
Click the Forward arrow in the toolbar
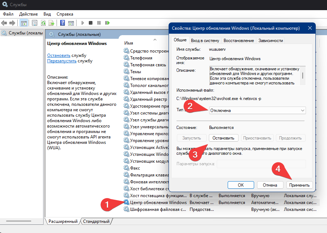(12, 23)
